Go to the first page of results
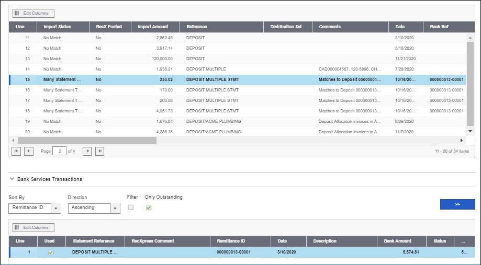Viewport: 481px width, 265px height. point(16,151)
